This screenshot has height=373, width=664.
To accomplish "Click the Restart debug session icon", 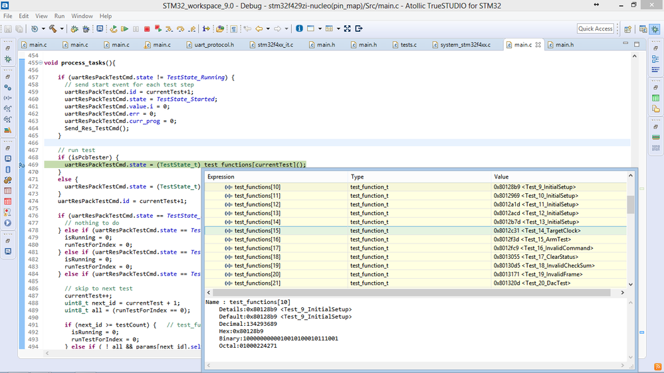I will pos(114,29).
